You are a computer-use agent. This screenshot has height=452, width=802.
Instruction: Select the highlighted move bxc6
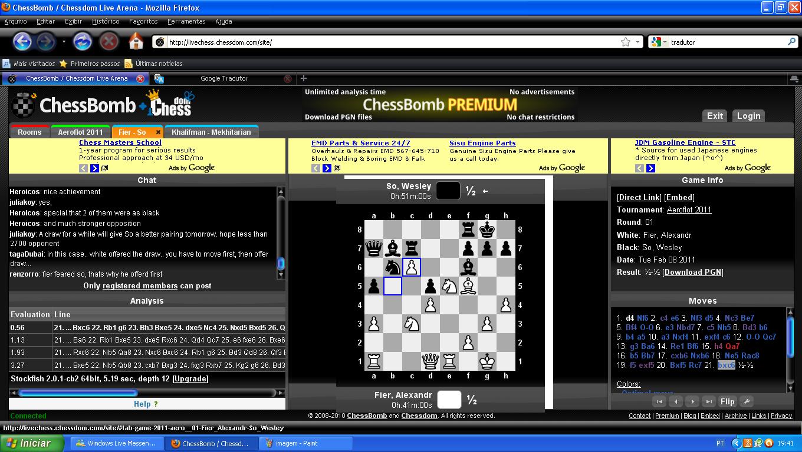[726, 365]
